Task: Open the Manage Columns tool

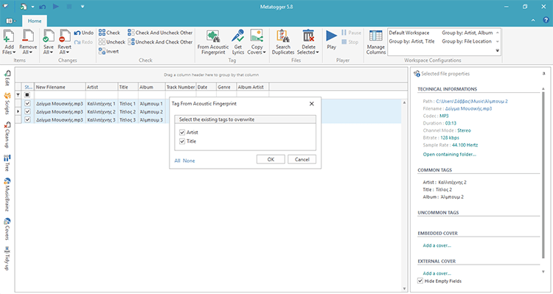Action: pos(375,42)
